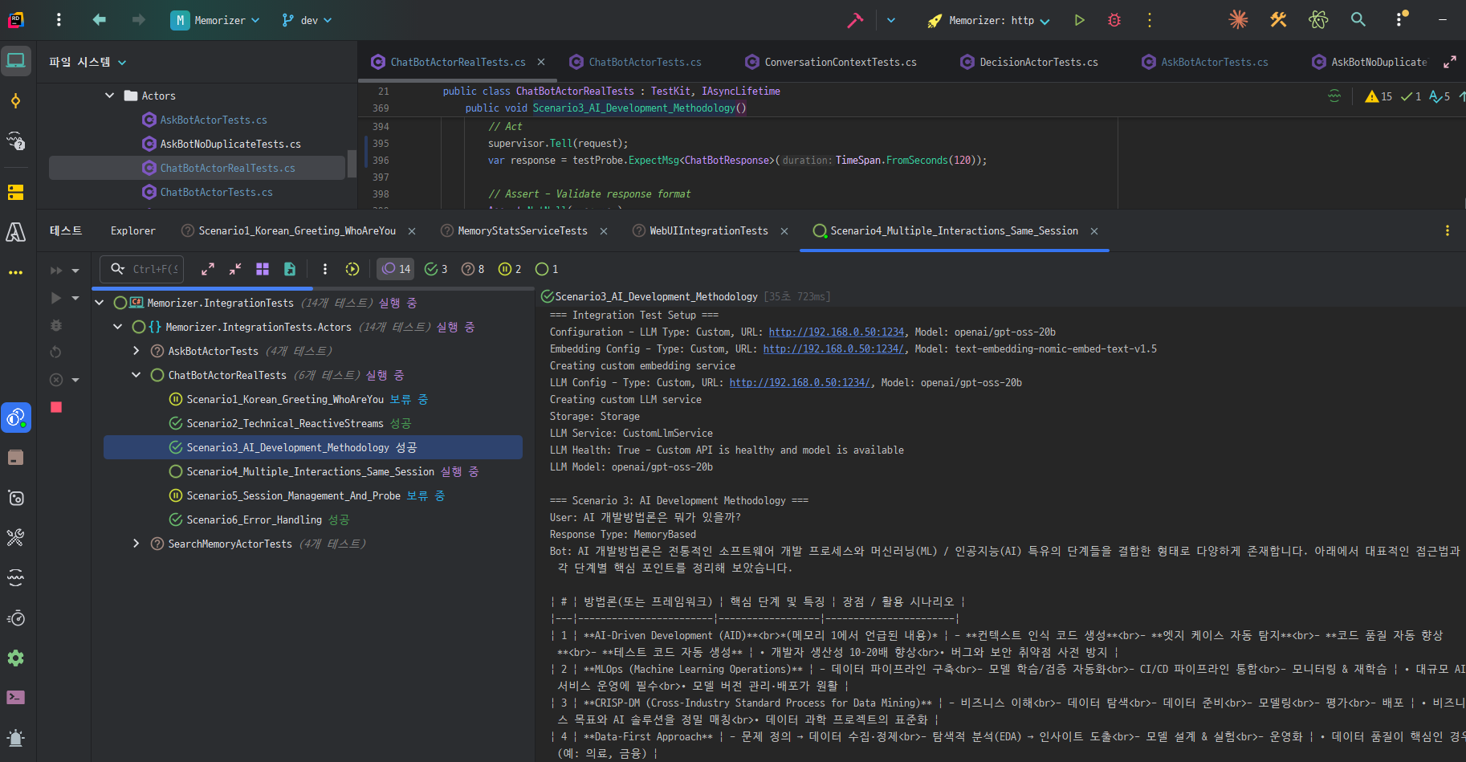Select the Scenario6_Error_Handling test
The image size is (1466, 762).
tap(254, 520)
